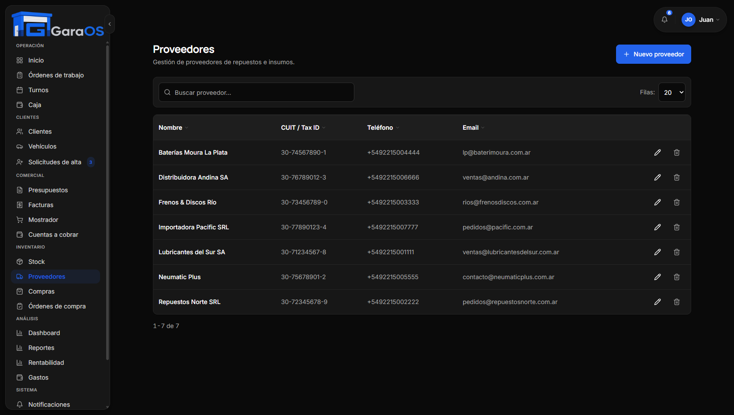This screenshot has width=734, height=415.
Task: Go to Cuentas a cobrar
Action: [55, 235]
